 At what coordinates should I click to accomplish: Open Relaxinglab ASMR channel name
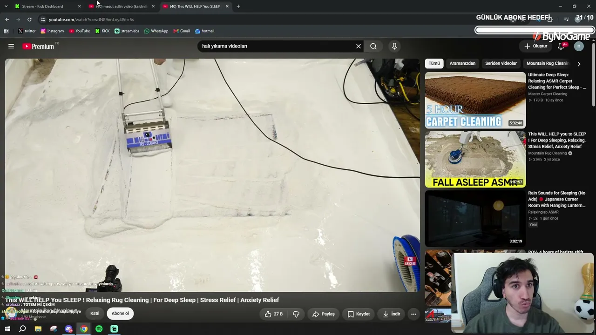pyautogui.click(x=543, y=212)
